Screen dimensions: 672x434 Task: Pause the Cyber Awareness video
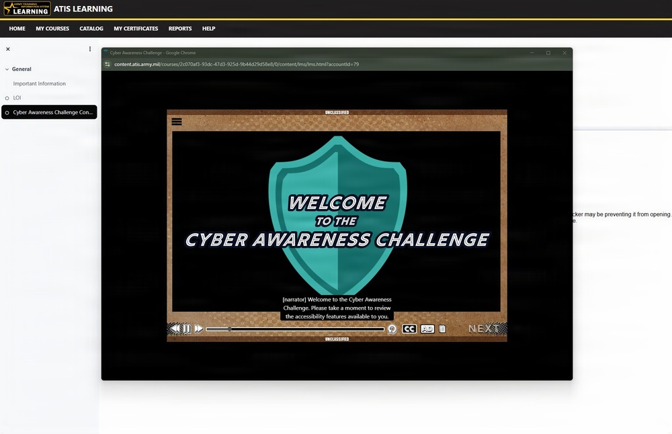point(187,329)
